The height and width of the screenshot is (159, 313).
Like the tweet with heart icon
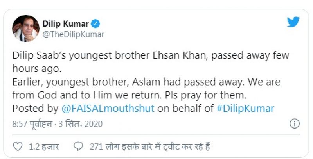(18, 146)
